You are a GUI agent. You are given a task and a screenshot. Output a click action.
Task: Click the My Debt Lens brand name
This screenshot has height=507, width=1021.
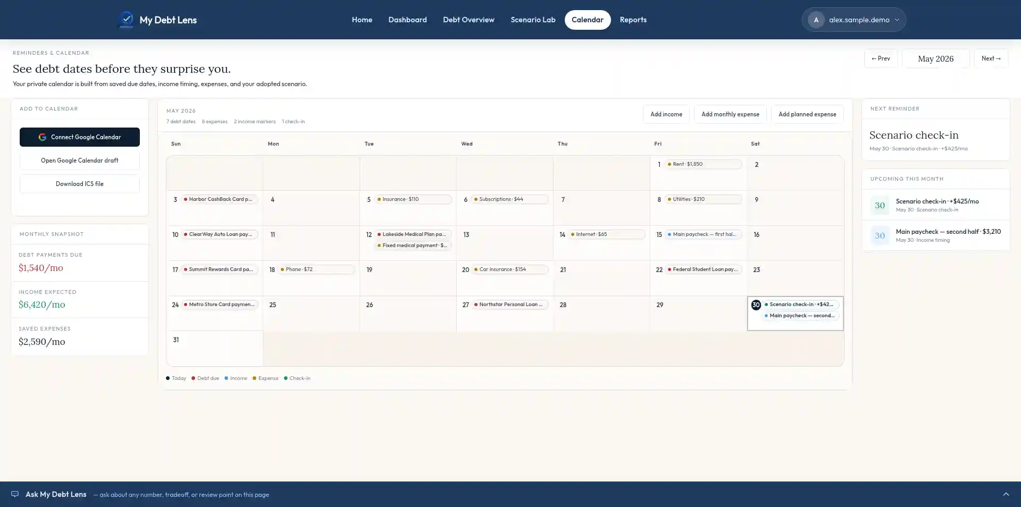[168, 20]
